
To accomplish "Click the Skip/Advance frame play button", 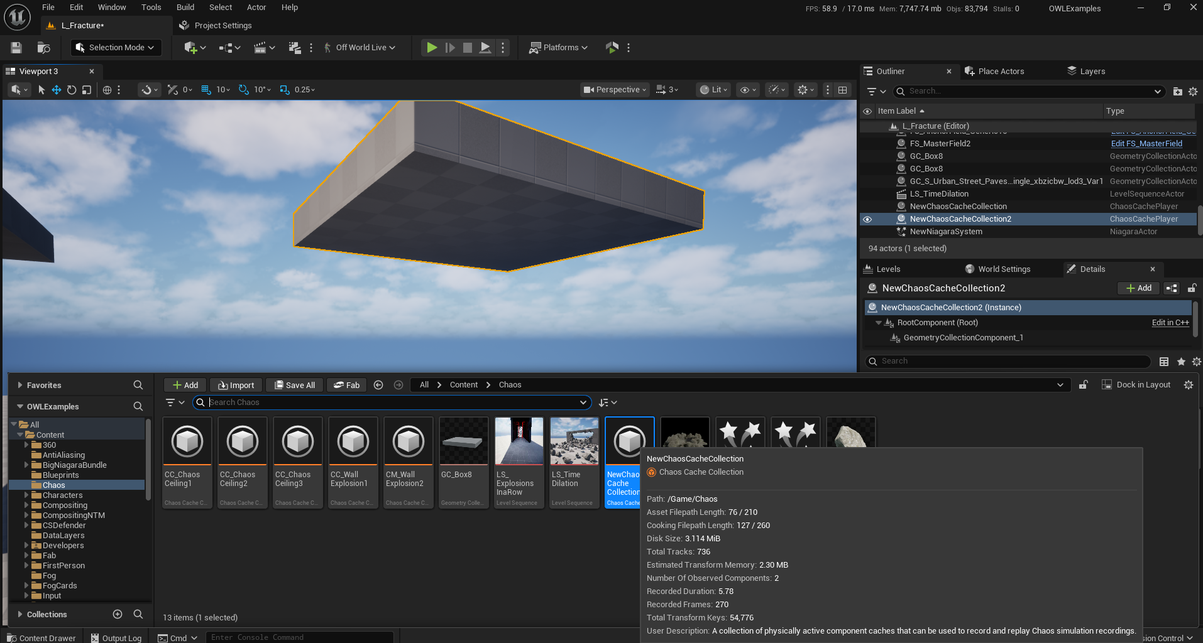I will click(x=450, y=48).
